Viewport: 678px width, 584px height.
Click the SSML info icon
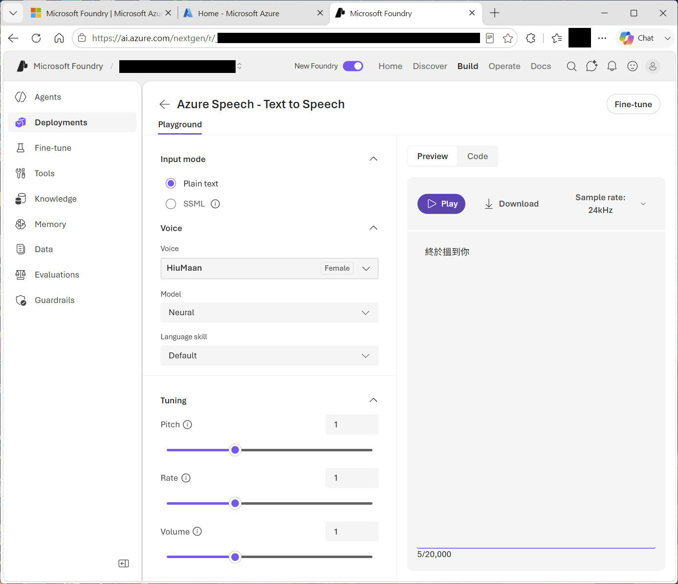tap(215, 204)
